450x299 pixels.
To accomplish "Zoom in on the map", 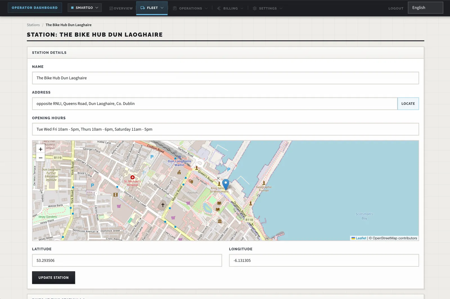I will click(40, 149).
